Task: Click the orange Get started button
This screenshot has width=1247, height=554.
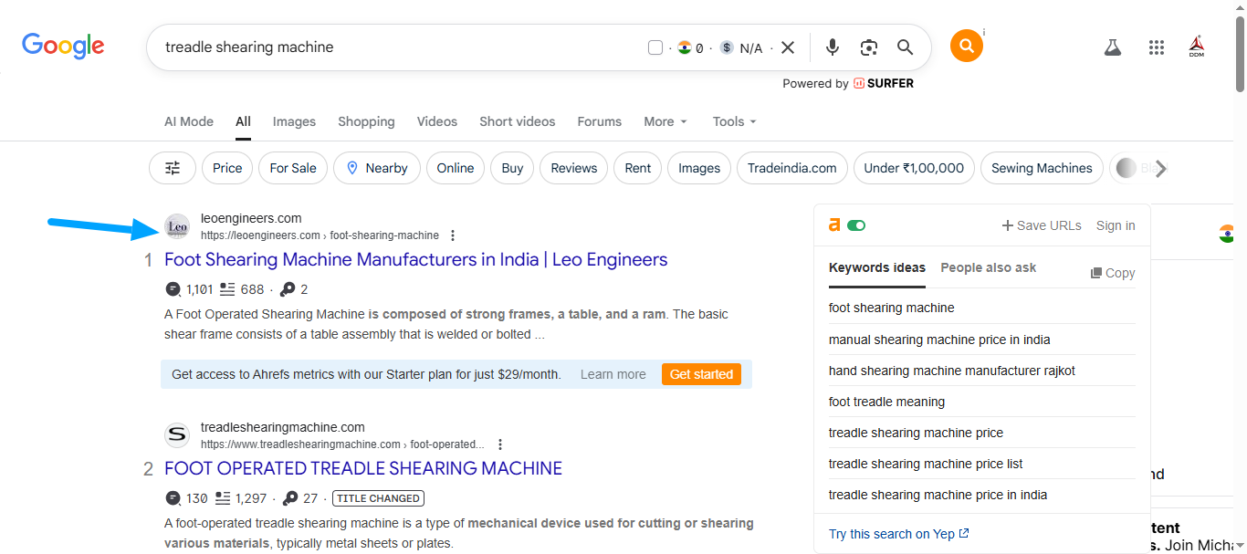Action: [x=701, y=374]
